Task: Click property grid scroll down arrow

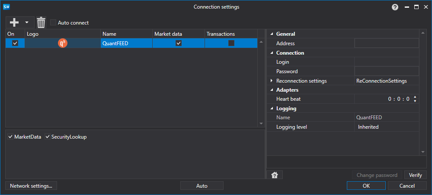Action: point(423,152)
